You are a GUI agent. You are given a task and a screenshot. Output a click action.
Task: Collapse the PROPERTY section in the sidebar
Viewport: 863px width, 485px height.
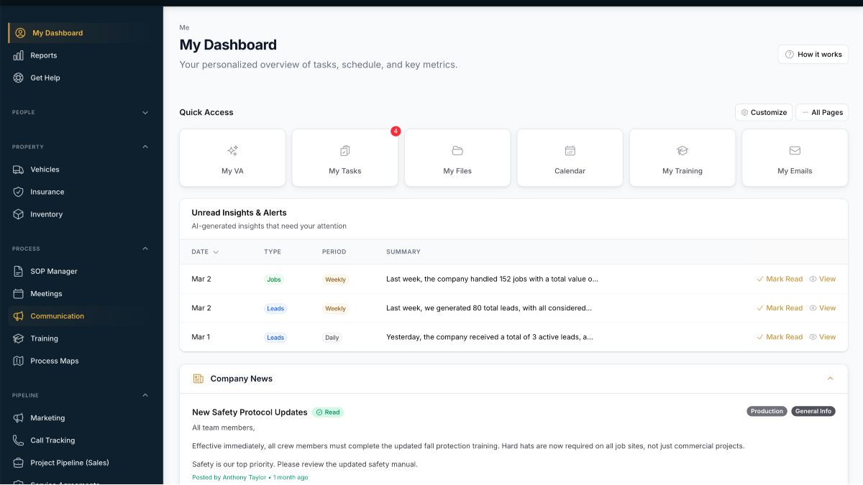pyautogui.click(x=145, y=147)
